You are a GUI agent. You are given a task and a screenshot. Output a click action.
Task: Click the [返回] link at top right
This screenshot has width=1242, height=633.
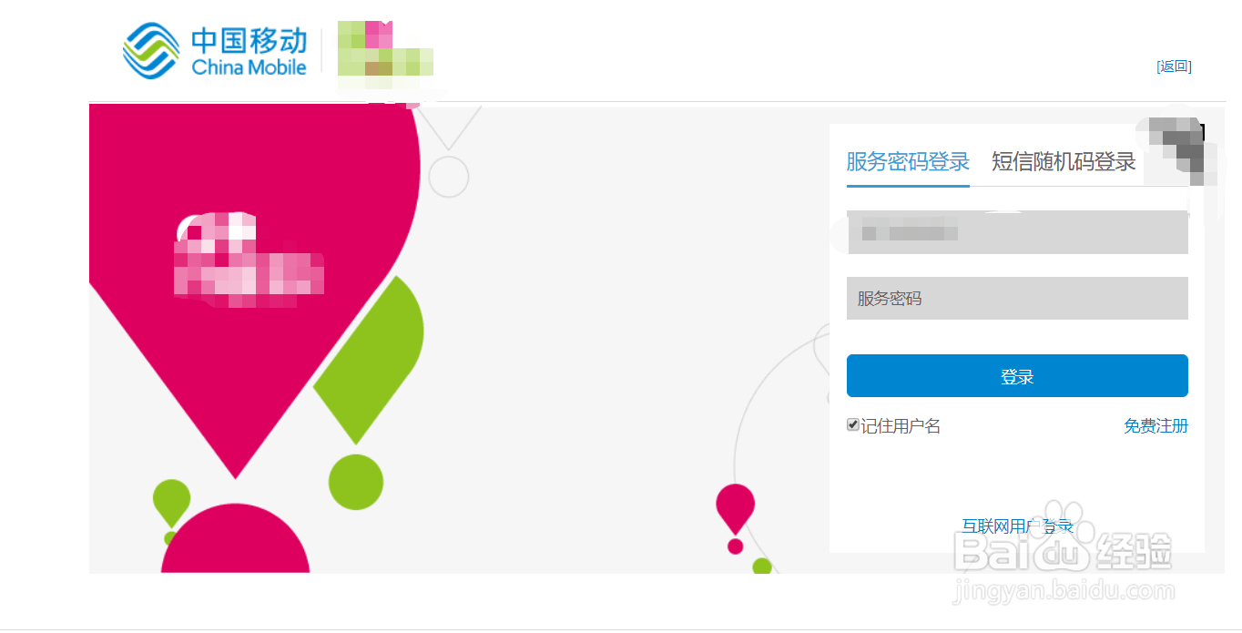coord(1174,66)
